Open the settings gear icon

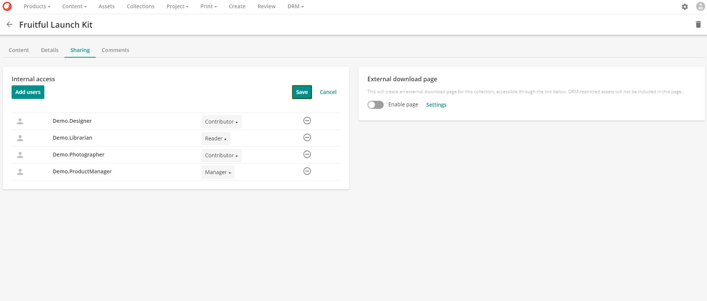[x=684, y=7]
